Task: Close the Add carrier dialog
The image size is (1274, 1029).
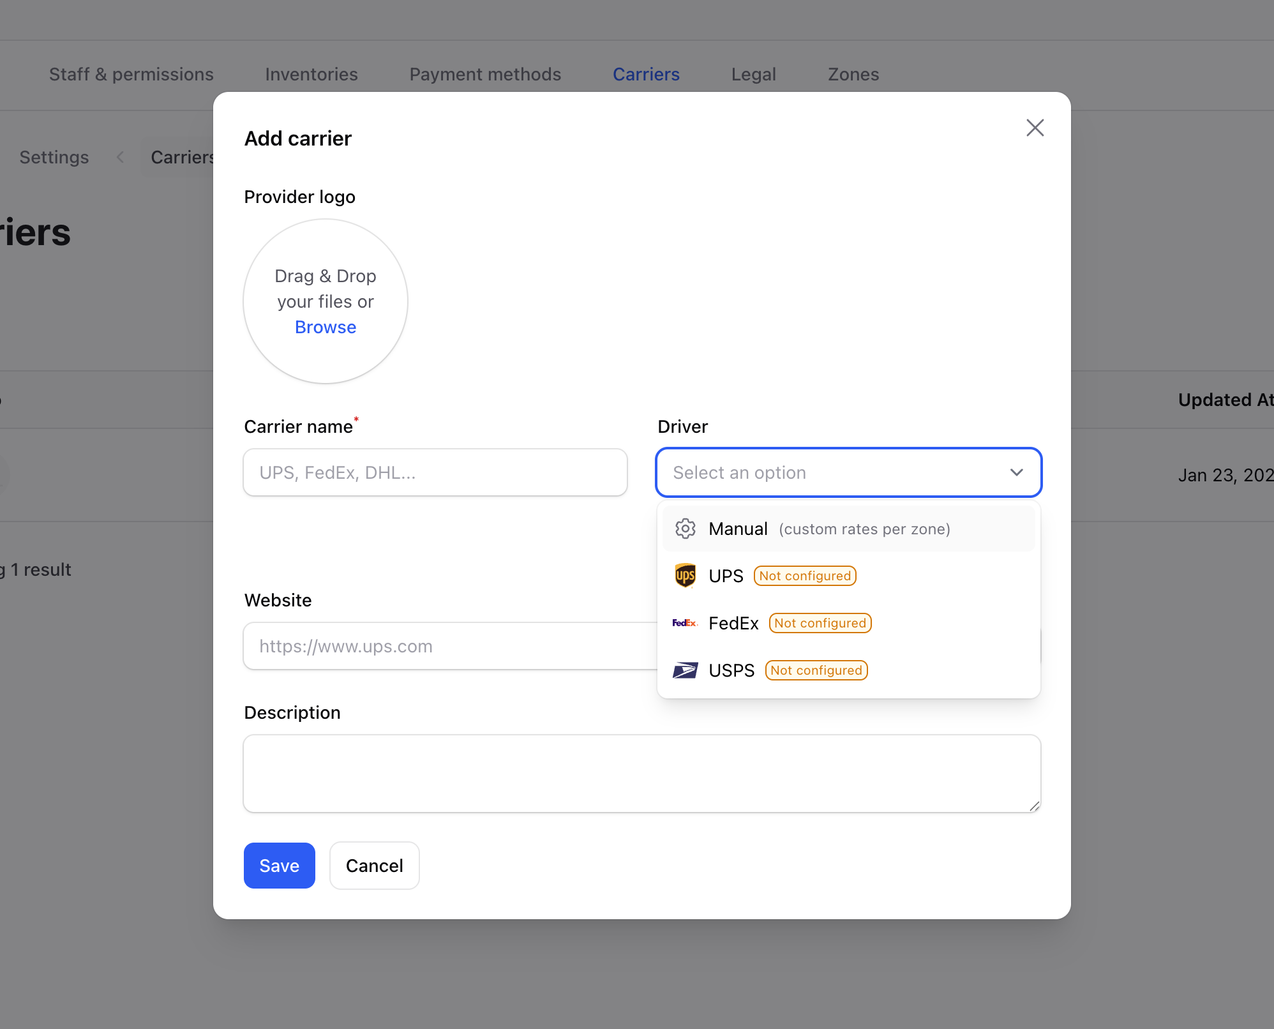Action: click(x=1035, y=128)
